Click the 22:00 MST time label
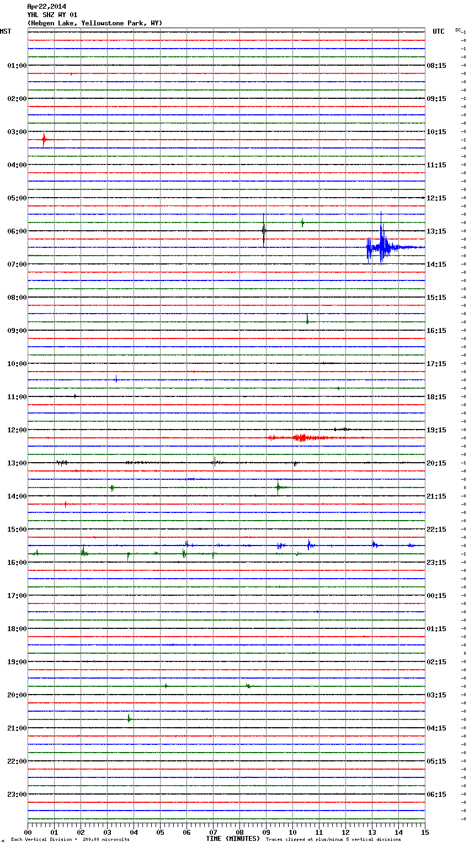The image size is (469, 847). [17, 761]
